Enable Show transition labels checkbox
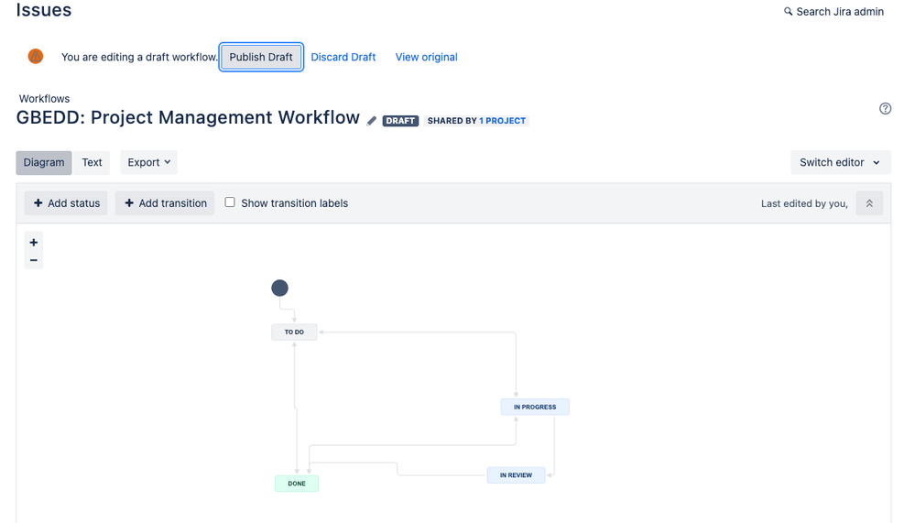This screenshot has height=523, width=915. (x=230, y=202)
